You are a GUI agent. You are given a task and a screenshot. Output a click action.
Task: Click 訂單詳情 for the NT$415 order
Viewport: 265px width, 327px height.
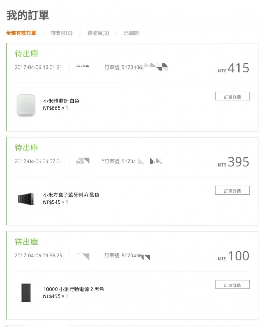[232, 96]
